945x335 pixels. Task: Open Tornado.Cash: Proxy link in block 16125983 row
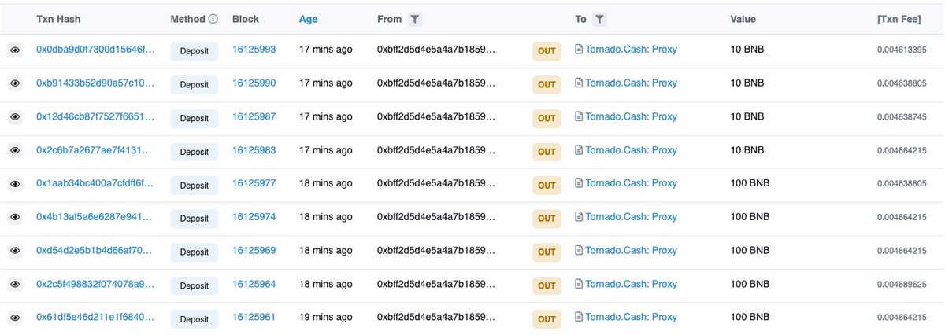pos(631,149)
